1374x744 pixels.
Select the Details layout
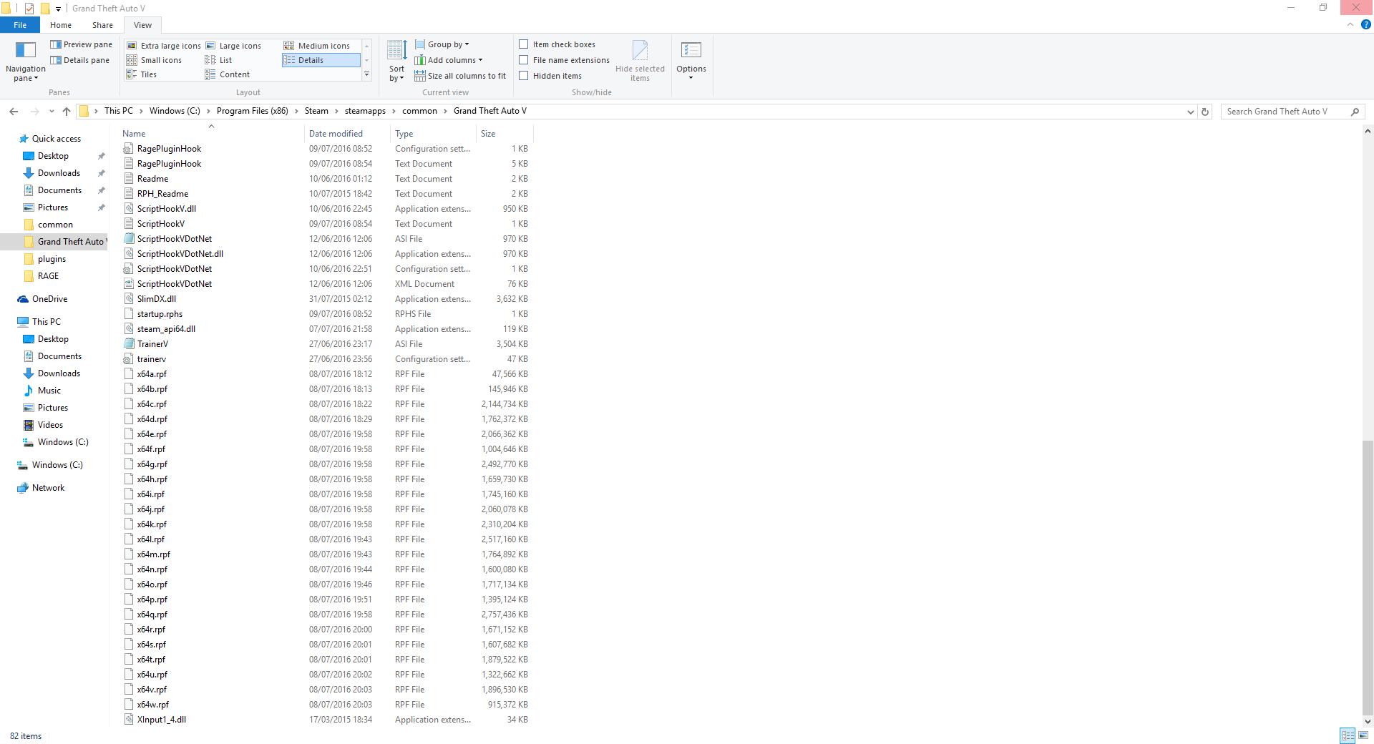coord(321,60)
